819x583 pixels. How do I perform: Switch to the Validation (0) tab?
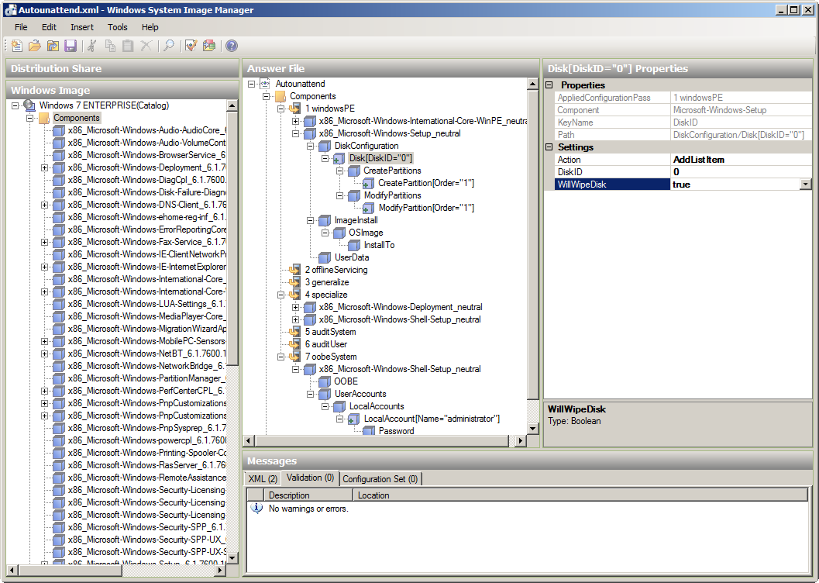310,478
